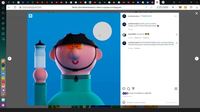200x112 pixels.
Task: Launch YouTube from sidebar apps
Action: click(3, 82)
